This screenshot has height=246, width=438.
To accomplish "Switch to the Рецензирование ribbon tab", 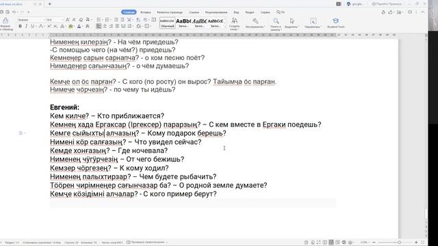I will [216, 12].
